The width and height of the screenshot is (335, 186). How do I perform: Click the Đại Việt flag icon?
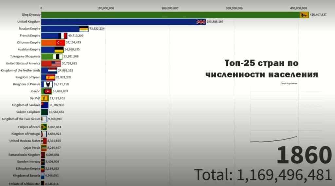[x=45, y=98]
